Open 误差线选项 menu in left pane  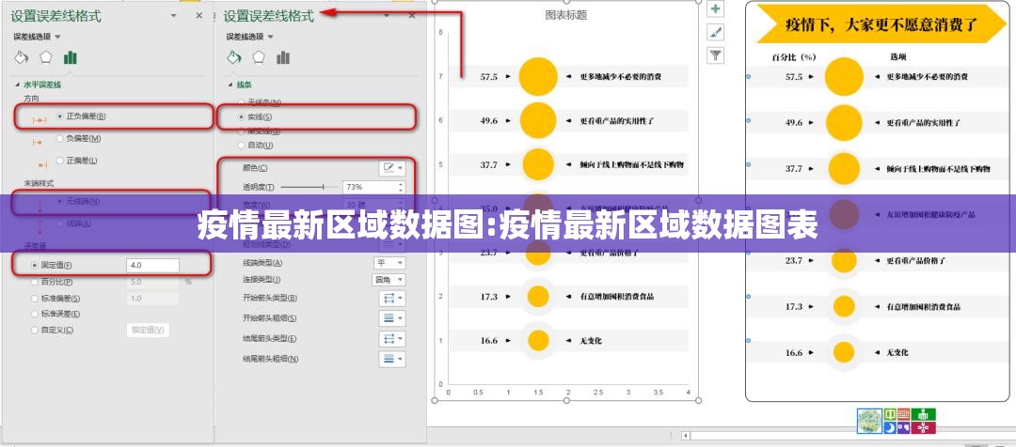38,37
